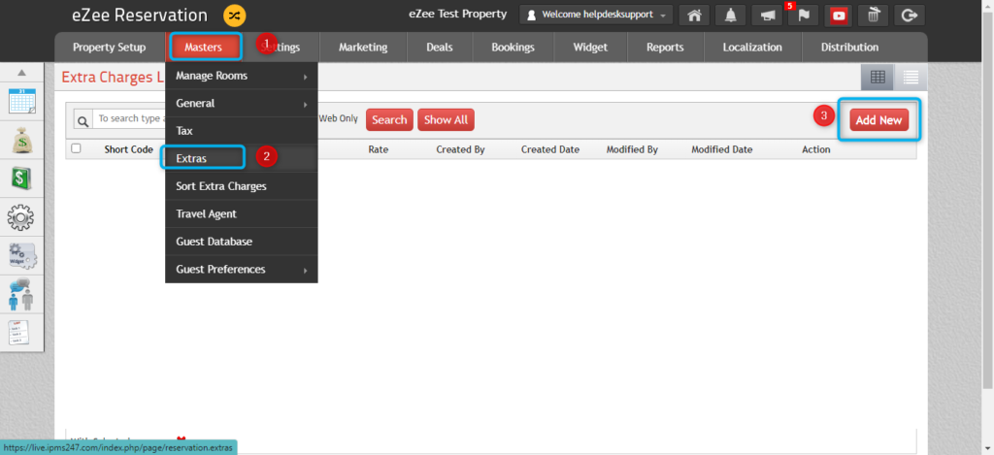This screenshot has width=994, height=455.
Task: Click the people chat icon in sidebar
Action: pyautogui.click(x=21, y=295)
